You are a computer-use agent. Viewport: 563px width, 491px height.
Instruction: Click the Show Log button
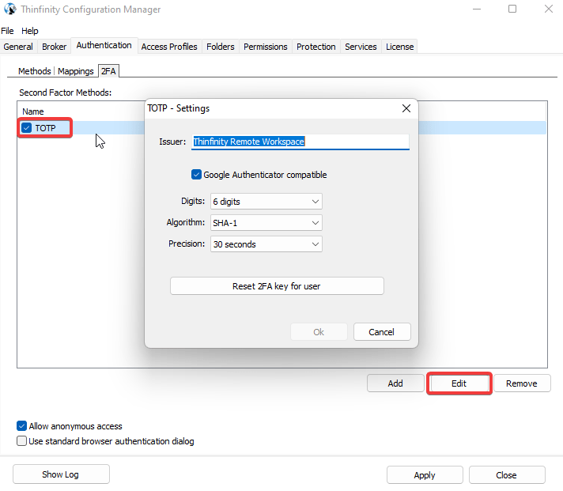tap(61, 474)
